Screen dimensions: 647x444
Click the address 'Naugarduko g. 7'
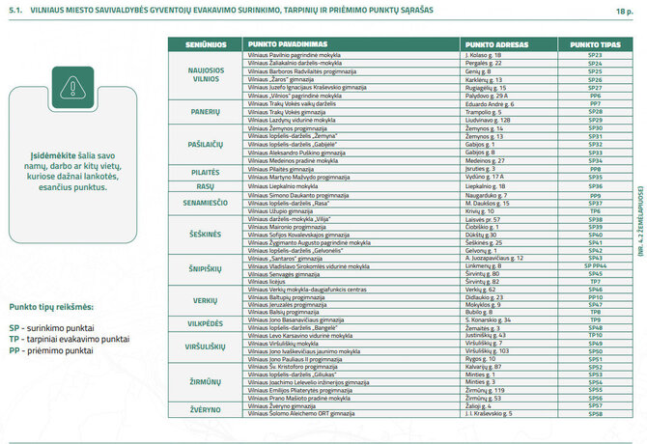pos(486,195)
